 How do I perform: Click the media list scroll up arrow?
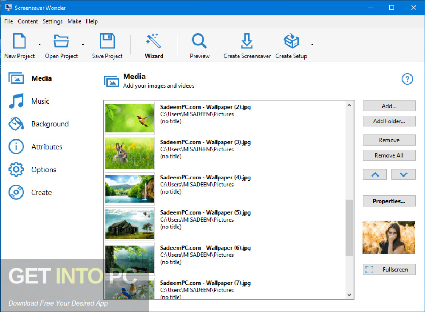(349, 106)
